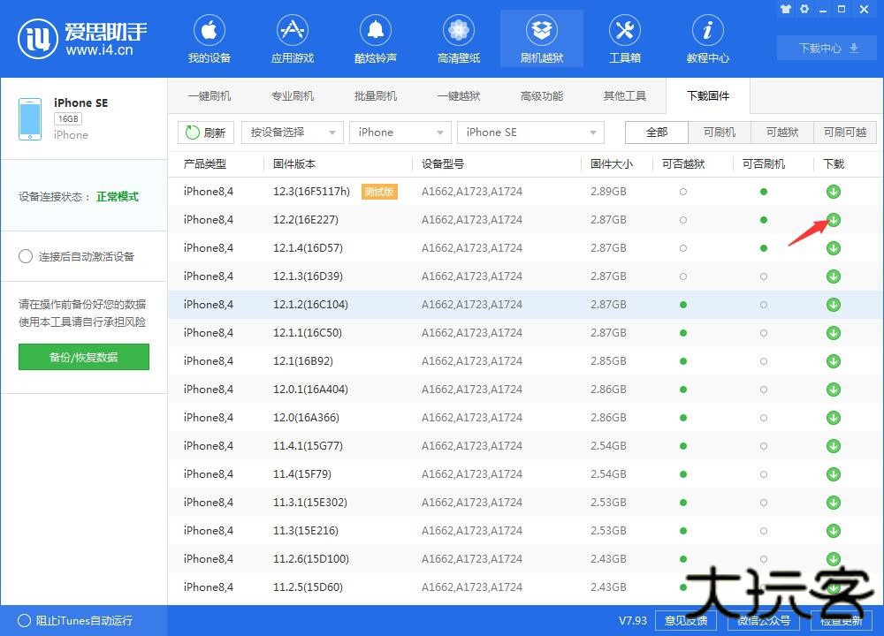The height and width of the screenshot is (636, 884).
Task: Open the 按设备选择 dropdown
Action: [x=292, y=132]
